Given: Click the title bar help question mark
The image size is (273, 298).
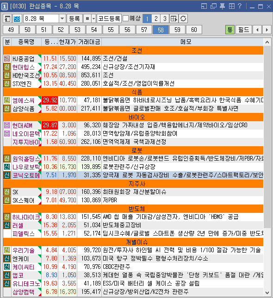Looking at the screenshot, I should click(240, 6).
